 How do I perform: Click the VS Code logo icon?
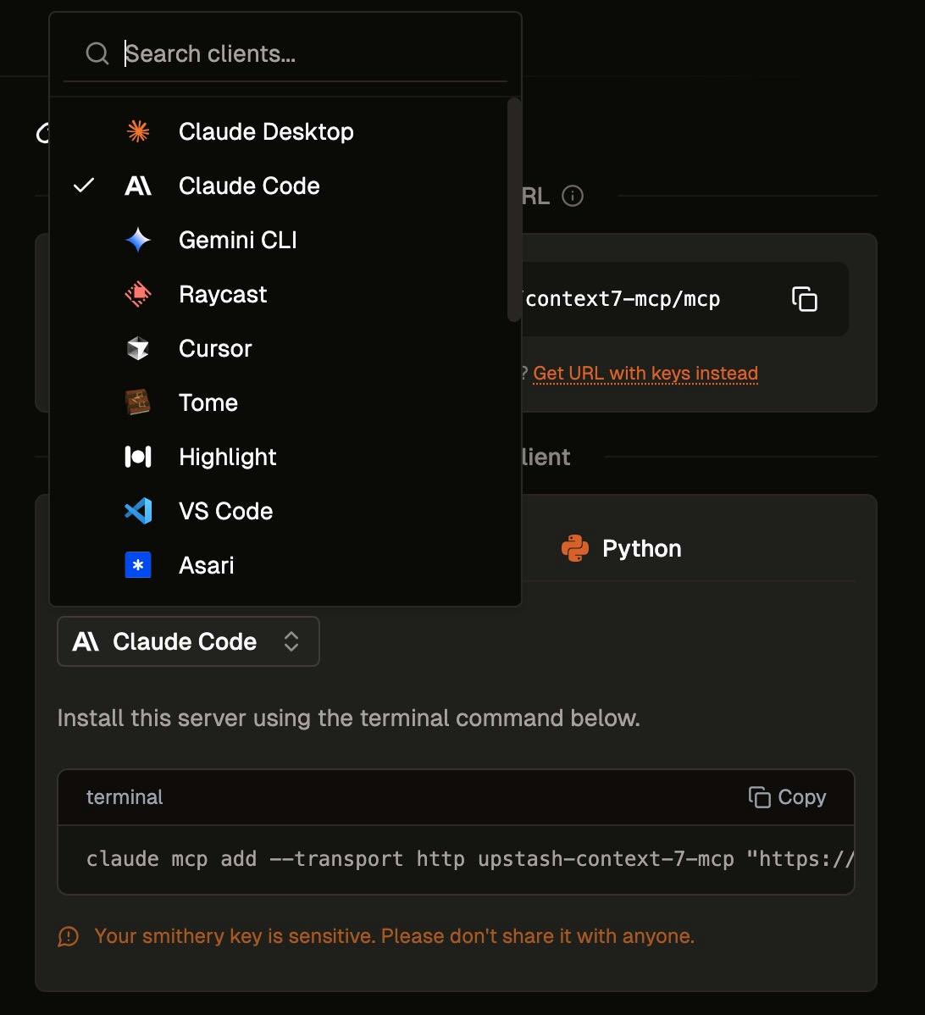(x=138, y=511)
